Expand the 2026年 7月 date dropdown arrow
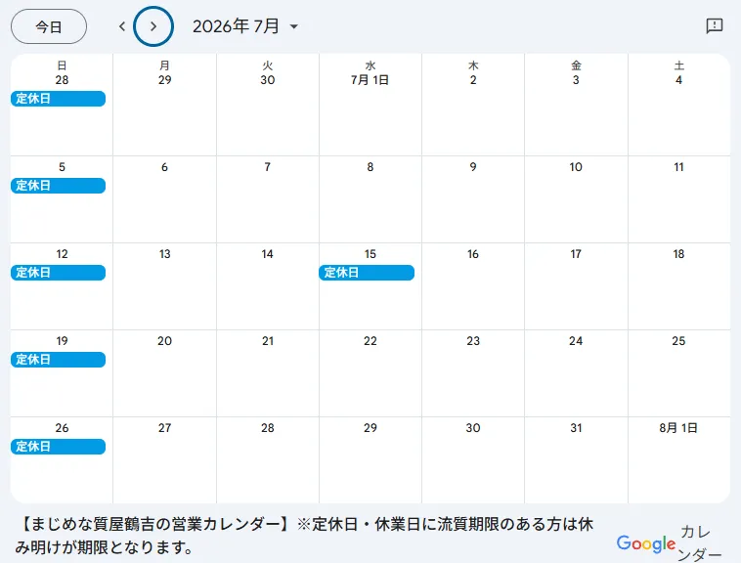The height and width of the screenshot is (563, 741). click(x=294, y=26)
